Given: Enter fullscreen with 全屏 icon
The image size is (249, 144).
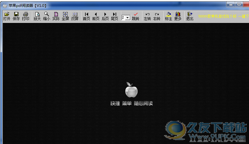Looking at the screenshot, I should pos(65,16).
